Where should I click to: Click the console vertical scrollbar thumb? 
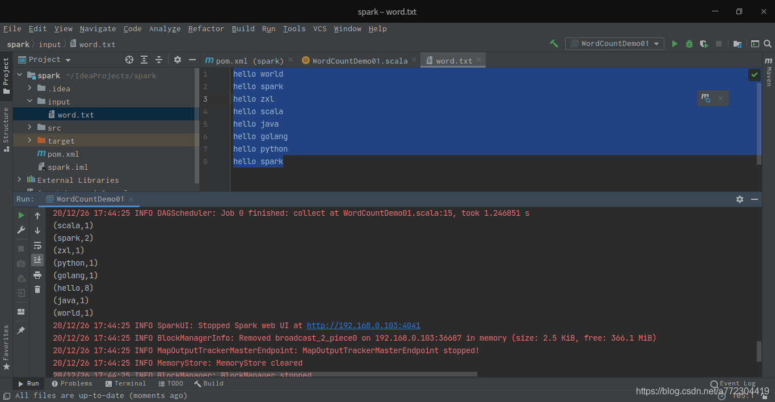(759, 351)
